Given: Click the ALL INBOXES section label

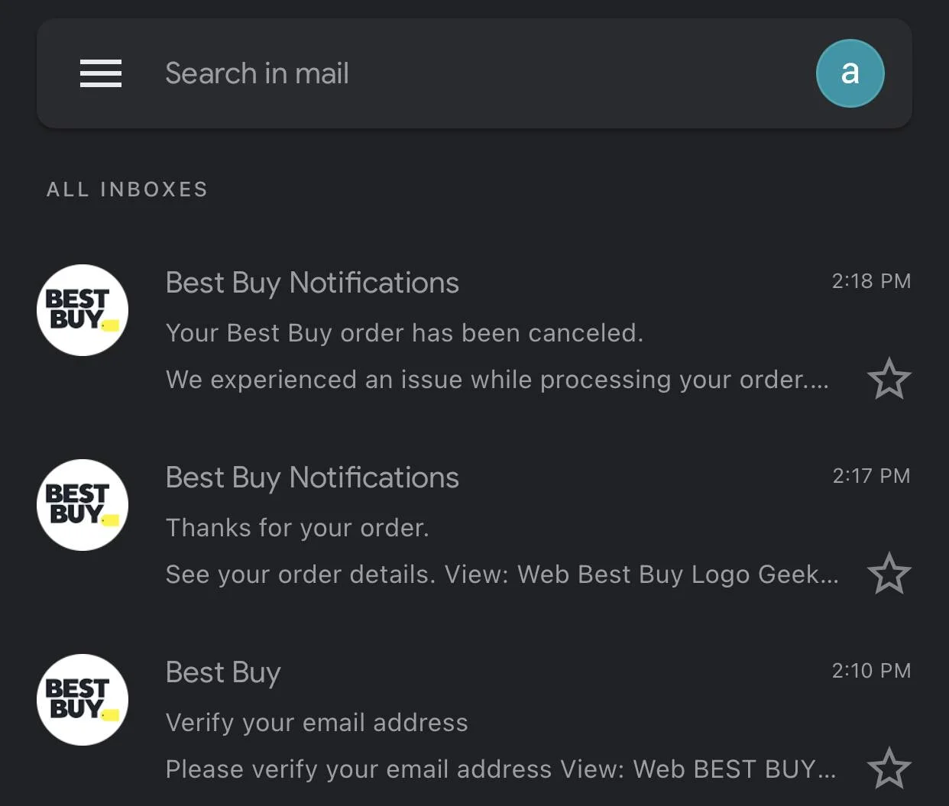Looking at the screenshot, I should point(128,189).
